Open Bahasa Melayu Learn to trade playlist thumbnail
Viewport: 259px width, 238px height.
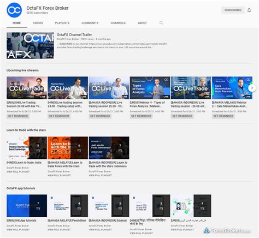tap(68, 148)
